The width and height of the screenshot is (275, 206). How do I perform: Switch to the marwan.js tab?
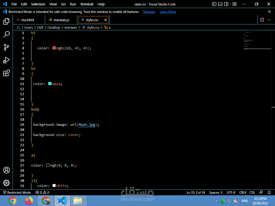pos(61,20)
